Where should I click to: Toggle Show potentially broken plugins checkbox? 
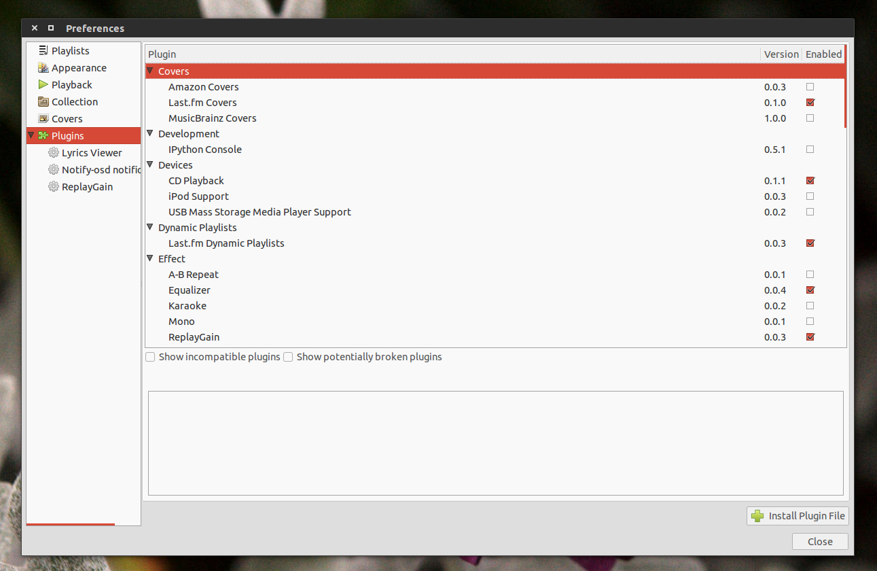pos(288,357)
